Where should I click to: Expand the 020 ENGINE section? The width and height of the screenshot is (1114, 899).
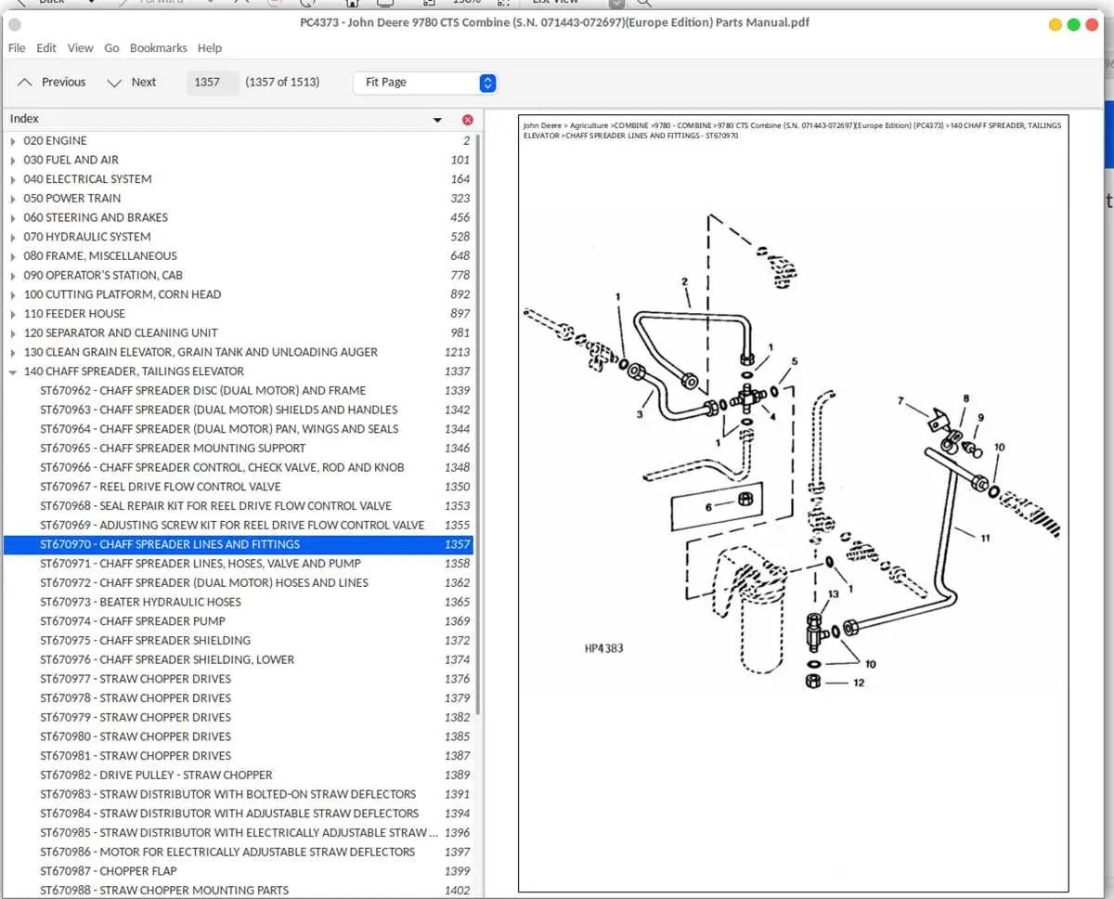[13, 141]
